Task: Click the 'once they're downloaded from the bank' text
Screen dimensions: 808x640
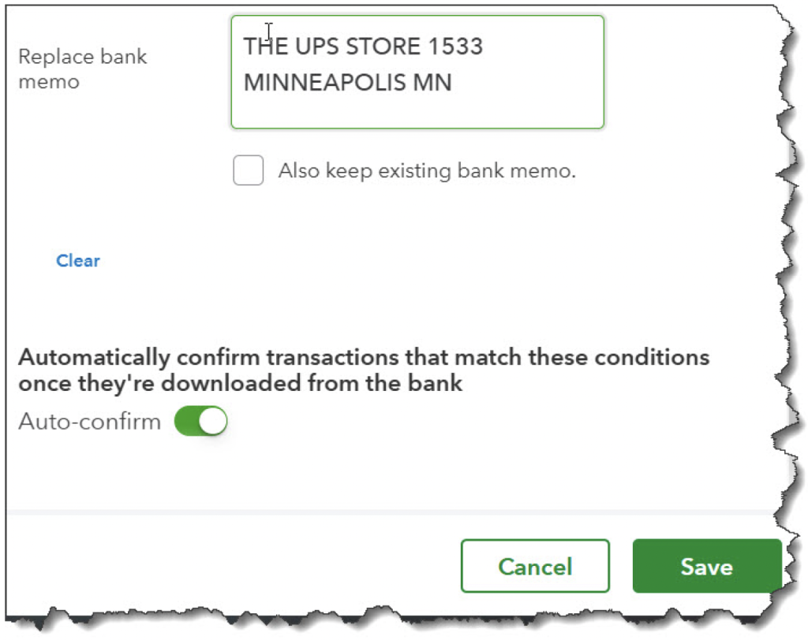Action: tap(240, 384)
